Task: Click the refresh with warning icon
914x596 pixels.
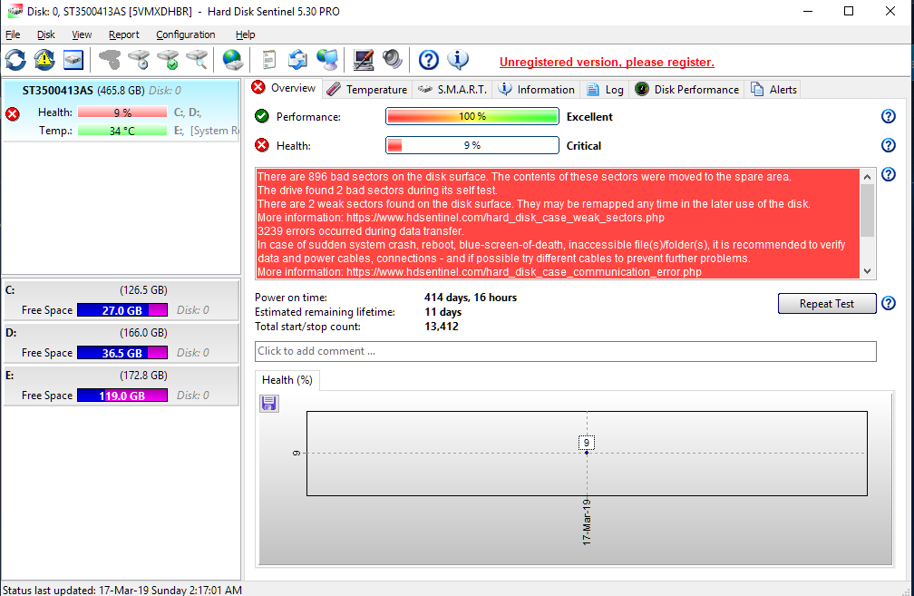Action: tap(44, 60)
